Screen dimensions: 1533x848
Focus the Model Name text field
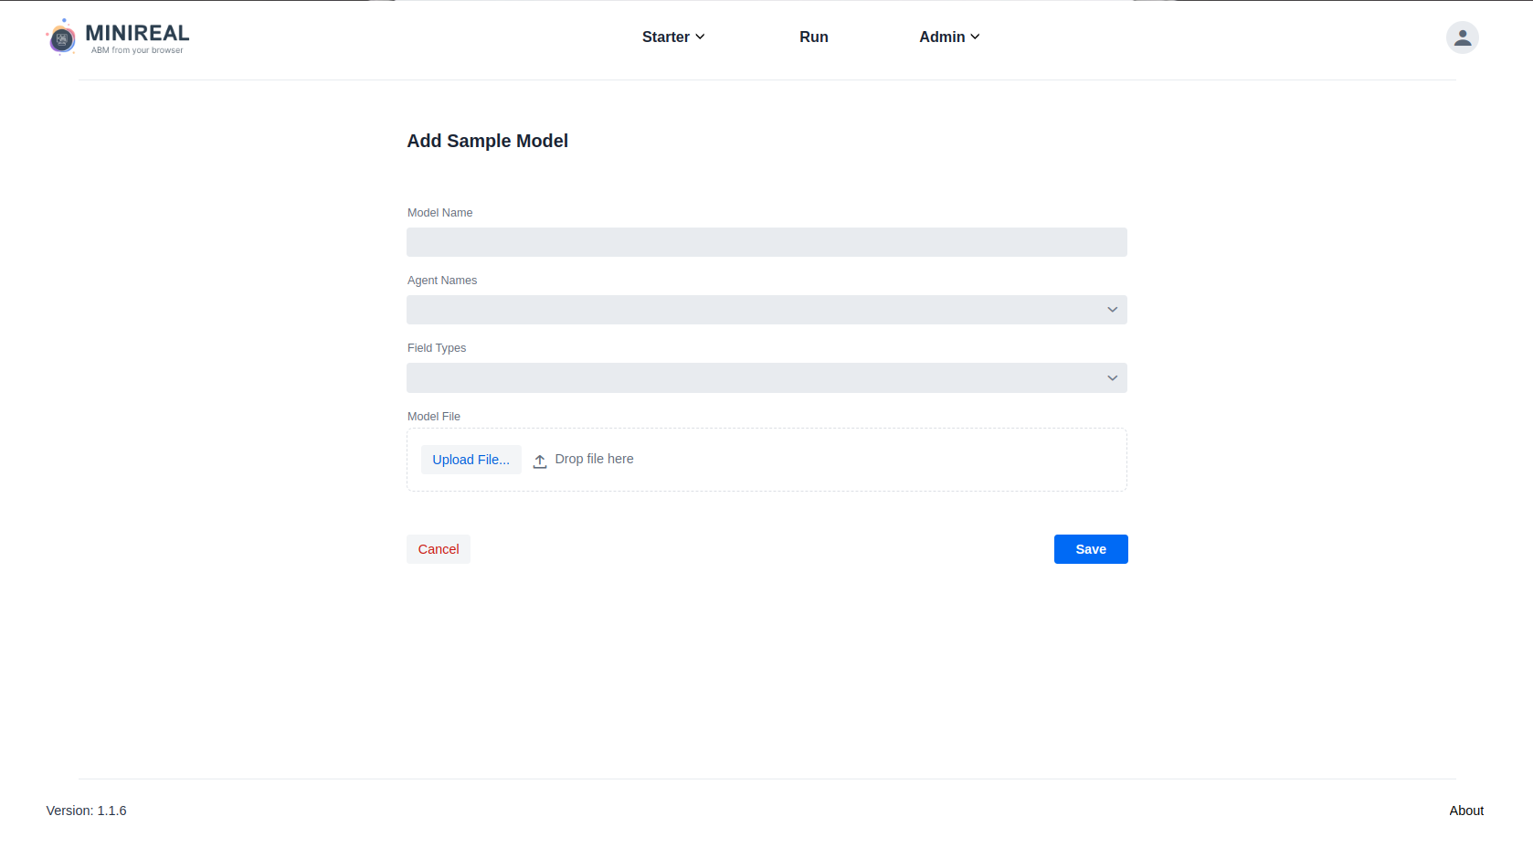[766, 242]
